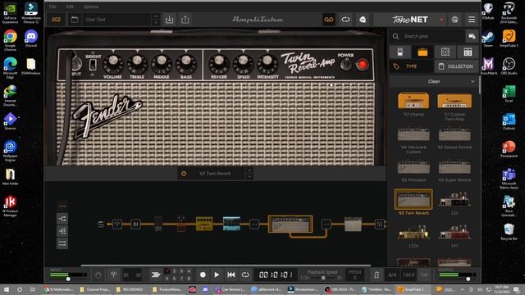Select the '65 Twin Reverb amp thumbnail
The image size is (525, 295).
tap(413, 199)
